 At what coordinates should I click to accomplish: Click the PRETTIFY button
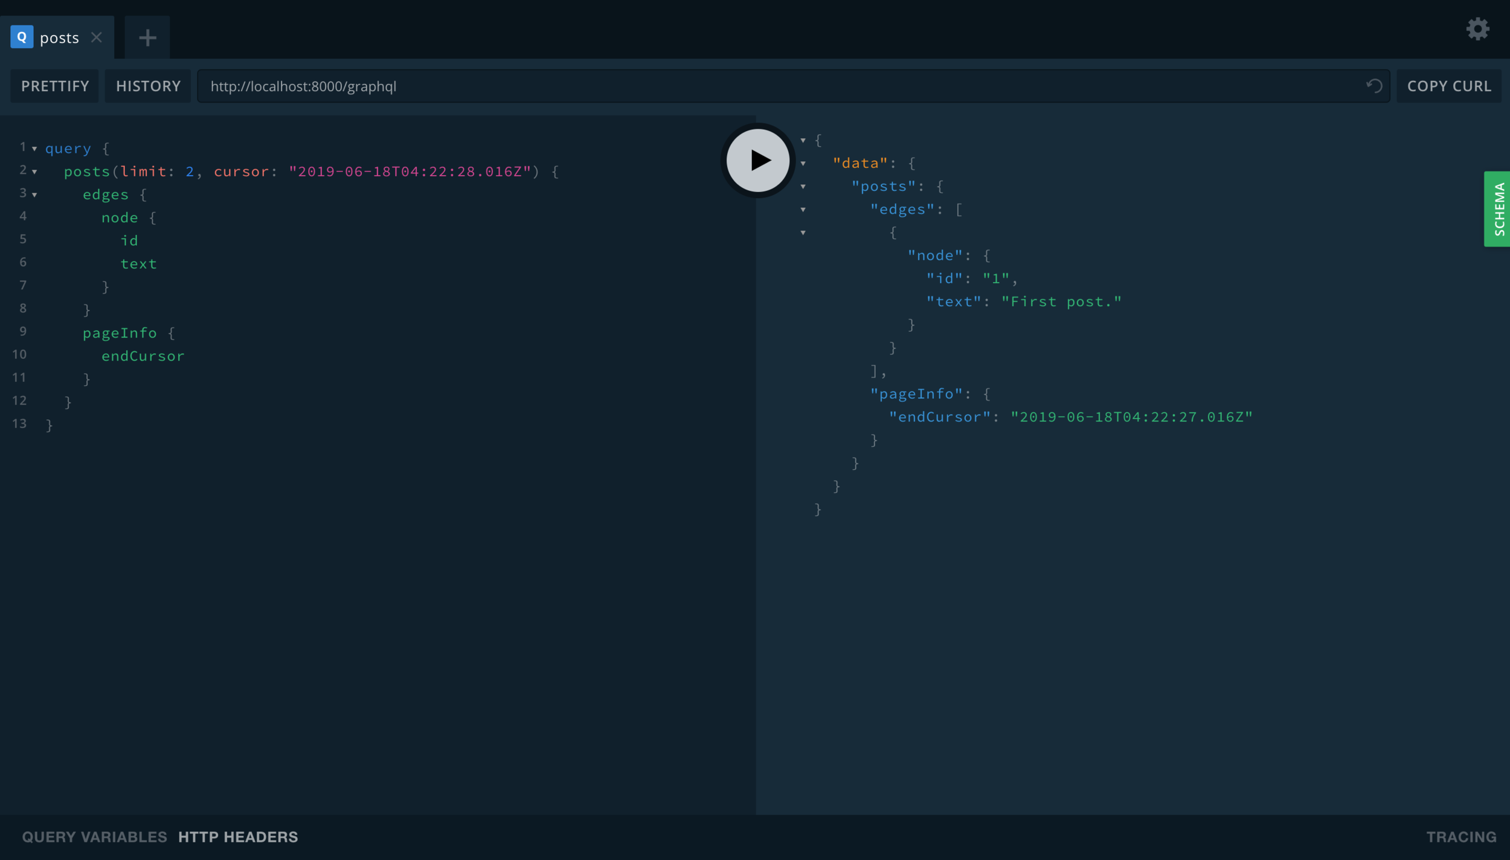[55, 86]
